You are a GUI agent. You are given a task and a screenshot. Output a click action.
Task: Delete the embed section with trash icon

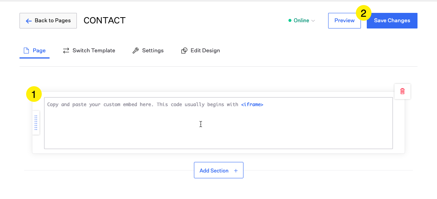click(402, 91)
